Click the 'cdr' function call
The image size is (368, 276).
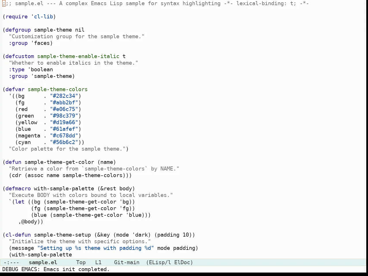tap(17, 175)
